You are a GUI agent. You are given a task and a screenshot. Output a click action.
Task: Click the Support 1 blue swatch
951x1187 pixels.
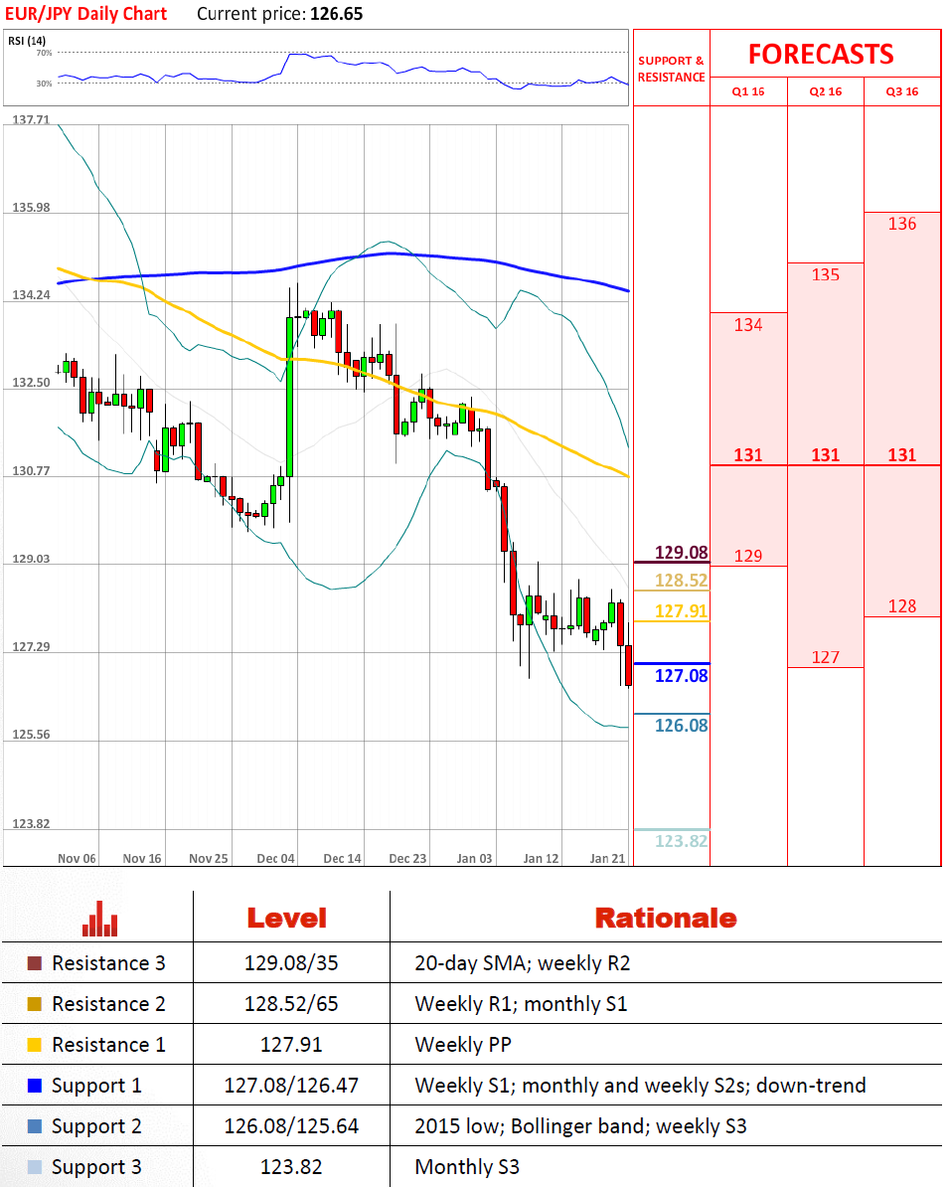click(x=35, y=1086)
